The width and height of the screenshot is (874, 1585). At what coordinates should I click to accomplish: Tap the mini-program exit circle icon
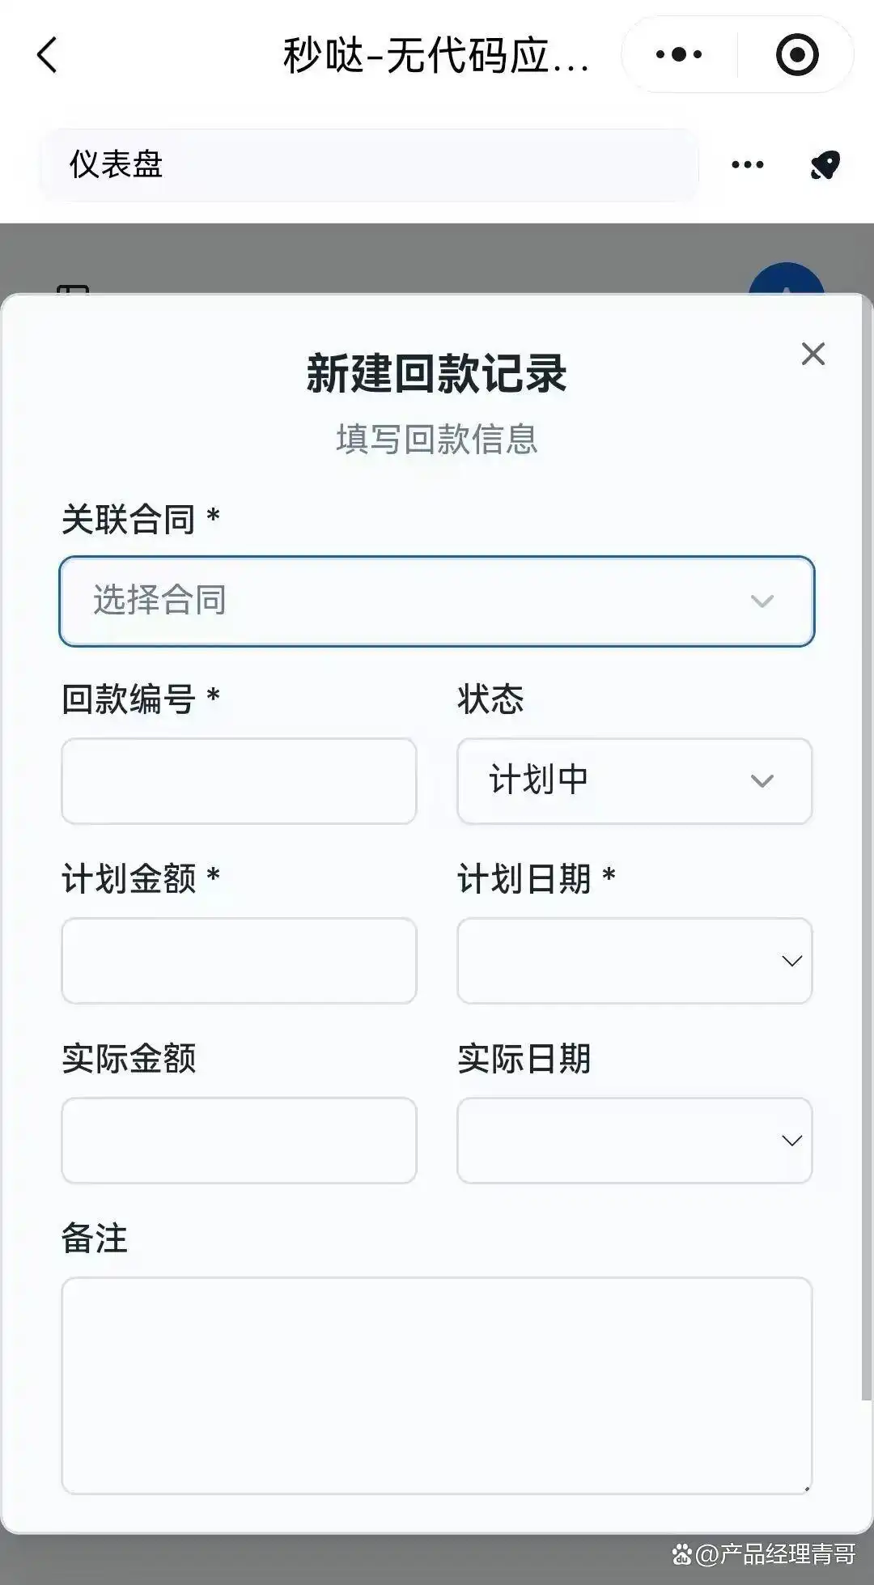[797, 54]
